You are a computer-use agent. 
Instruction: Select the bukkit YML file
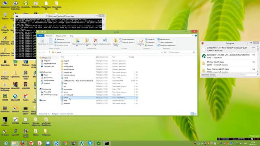coord(66,78)
